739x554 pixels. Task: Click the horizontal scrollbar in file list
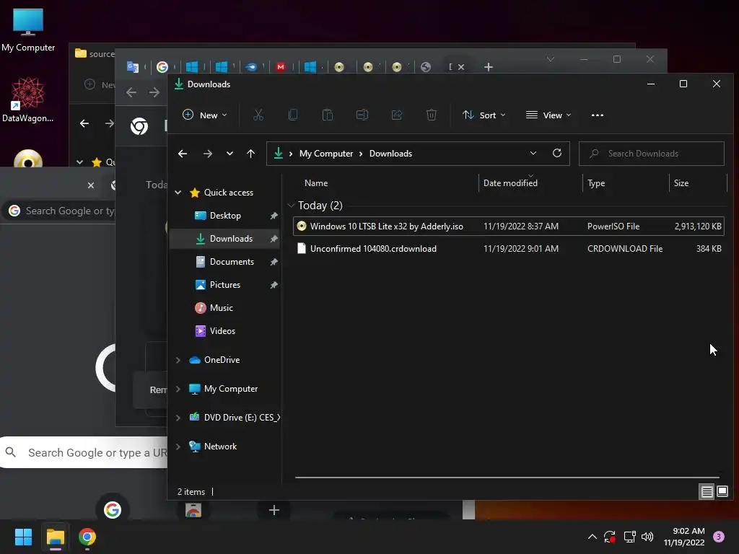pyautogui.click(x=507, y=478)
